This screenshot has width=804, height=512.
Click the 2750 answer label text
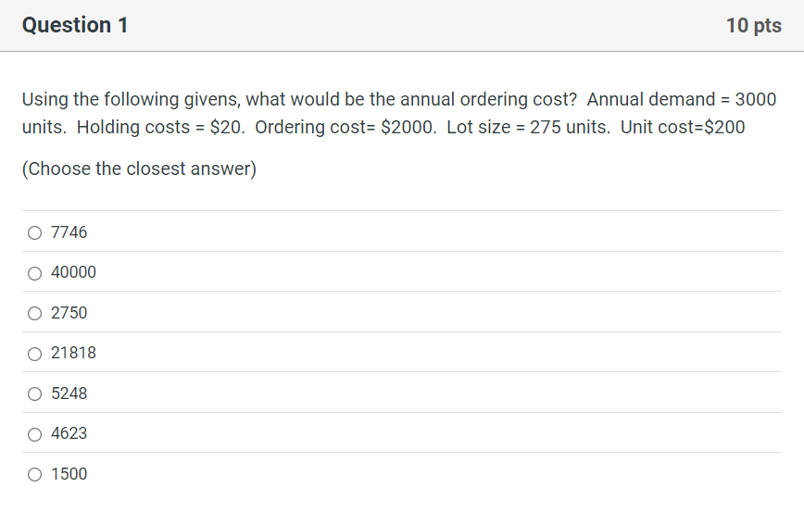click(x=69, y=313)
